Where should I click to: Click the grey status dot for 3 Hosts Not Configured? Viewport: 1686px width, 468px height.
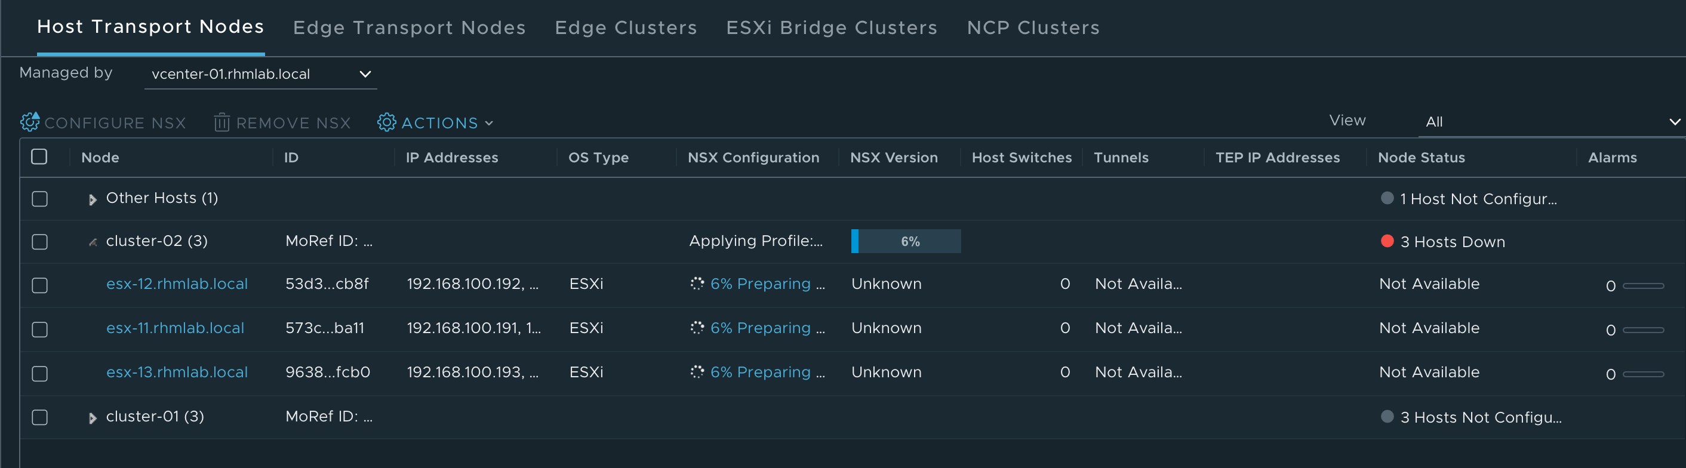[1387, 416]
